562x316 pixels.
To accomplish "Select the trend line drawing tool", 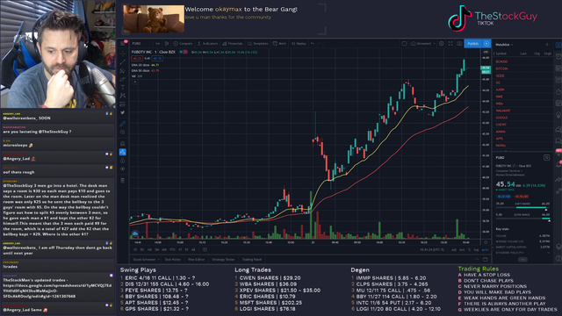I will click(123, 62).
